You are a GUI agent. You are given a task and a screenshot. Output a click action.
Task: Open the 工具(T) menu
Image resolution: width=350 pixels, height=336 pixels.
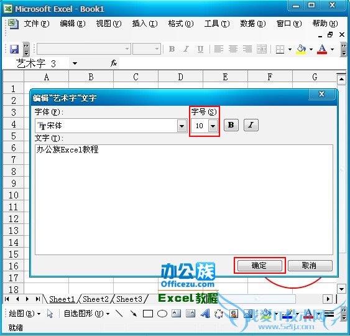pos(217,24)
